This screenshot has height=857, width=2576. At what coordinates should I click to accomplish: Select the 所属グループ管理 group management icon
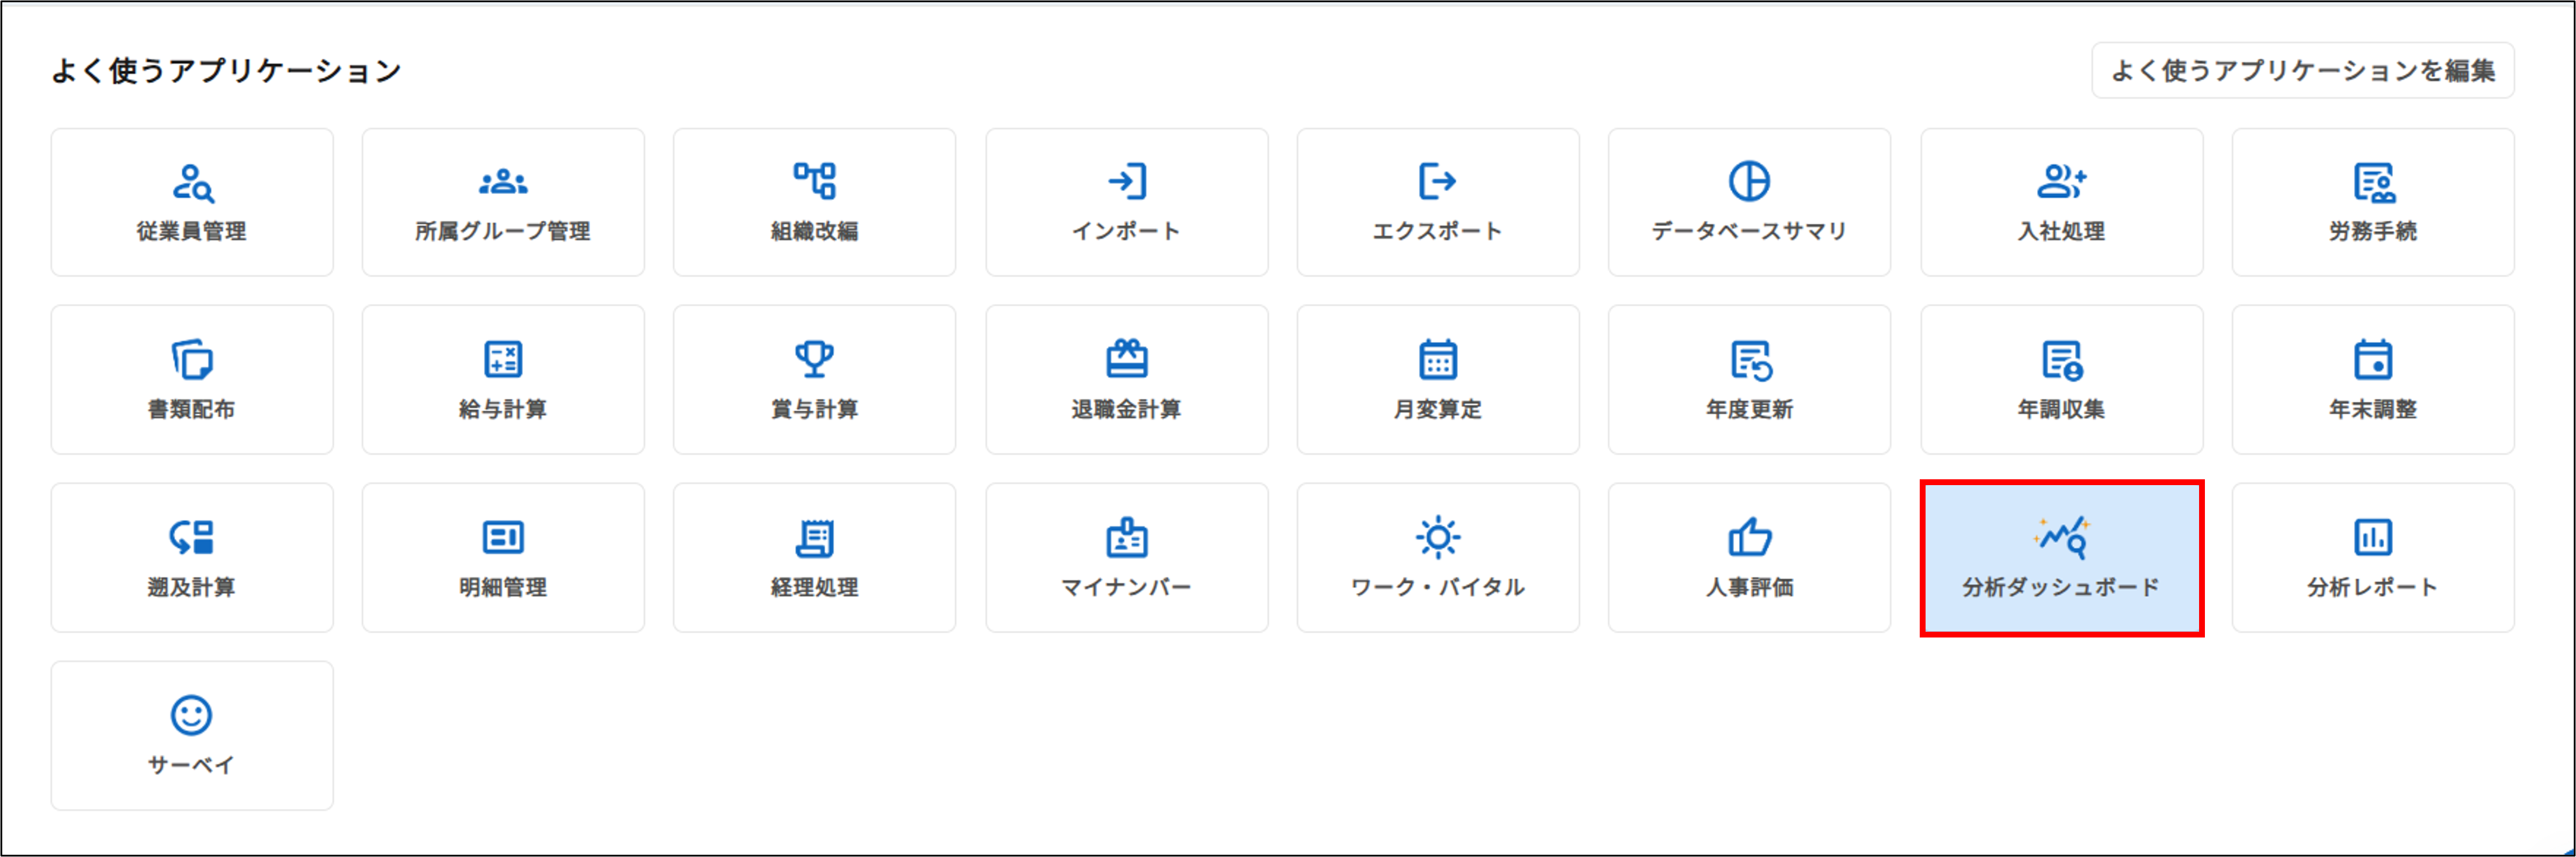503,202
